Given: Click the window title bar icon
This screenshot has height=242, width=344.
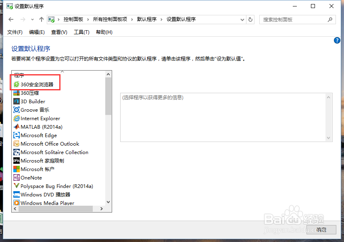Looking at the screenshot, I should [x=10, y=6].
